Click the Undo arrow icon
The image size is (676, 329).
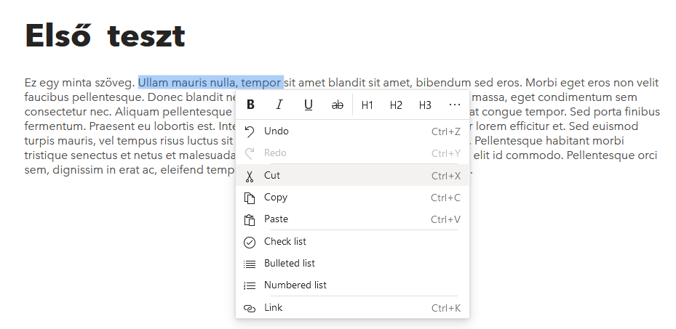pyautogui.click(x=250, y=131)
